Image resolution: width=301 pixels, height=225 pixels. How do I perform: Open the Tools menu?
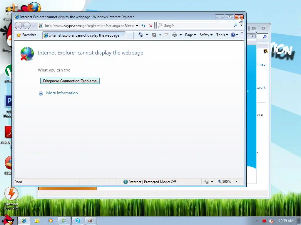coord(222,35)
